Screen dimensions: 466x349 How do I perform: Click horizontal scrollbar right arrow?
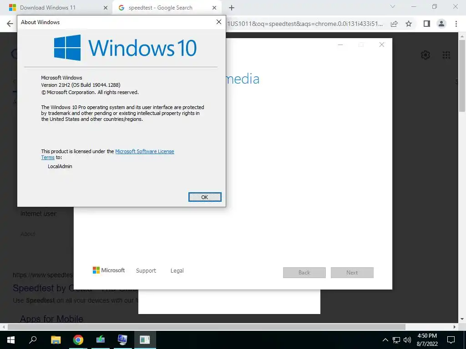point(455,327)
